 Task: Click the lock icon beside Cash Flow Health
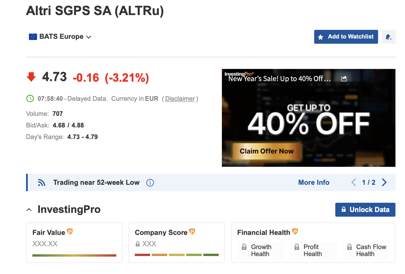(349, 247)
